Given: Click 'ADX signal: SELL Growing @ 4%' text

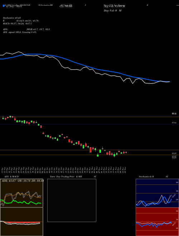Looking at the screenshot, I should click(x=20, y=32).
